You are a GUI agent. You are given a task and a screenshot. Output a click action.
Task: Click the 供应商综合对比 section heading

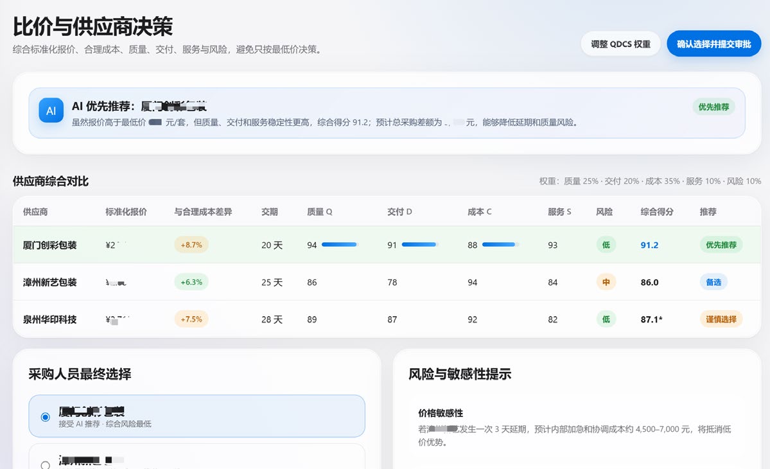coord(51,181)
